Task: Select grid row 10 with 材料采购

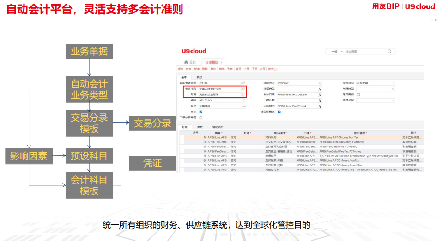Action: point(302,137)
